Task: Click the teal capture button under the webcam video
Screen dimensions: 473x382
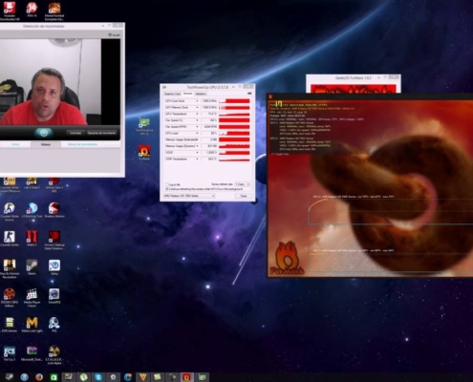Action: click(x=44, y=133)
